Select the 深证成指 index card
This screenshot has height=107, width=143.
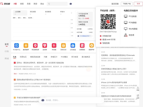(35, 13)
